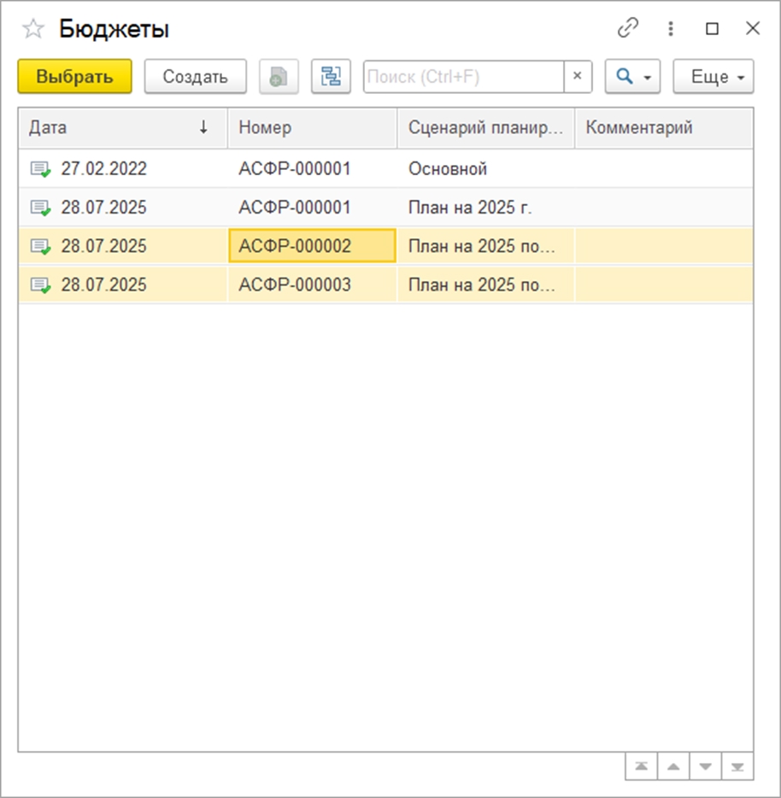781x798 pixels.
Task: Click the document structure toolbar icon
Action: coord(331,77)
